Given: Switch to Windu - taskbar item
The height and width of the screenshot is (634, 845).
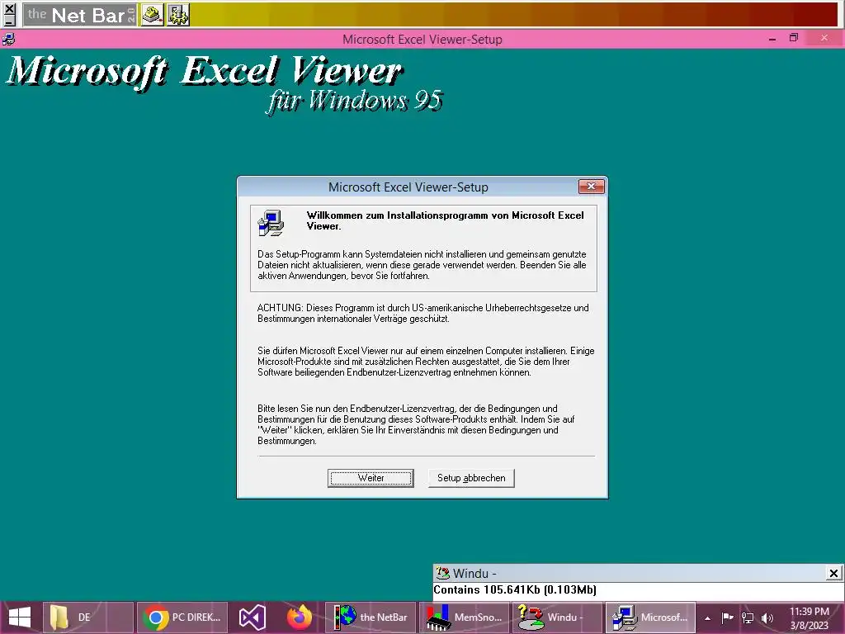Looking at the screenshot, I should coord(557,617).
